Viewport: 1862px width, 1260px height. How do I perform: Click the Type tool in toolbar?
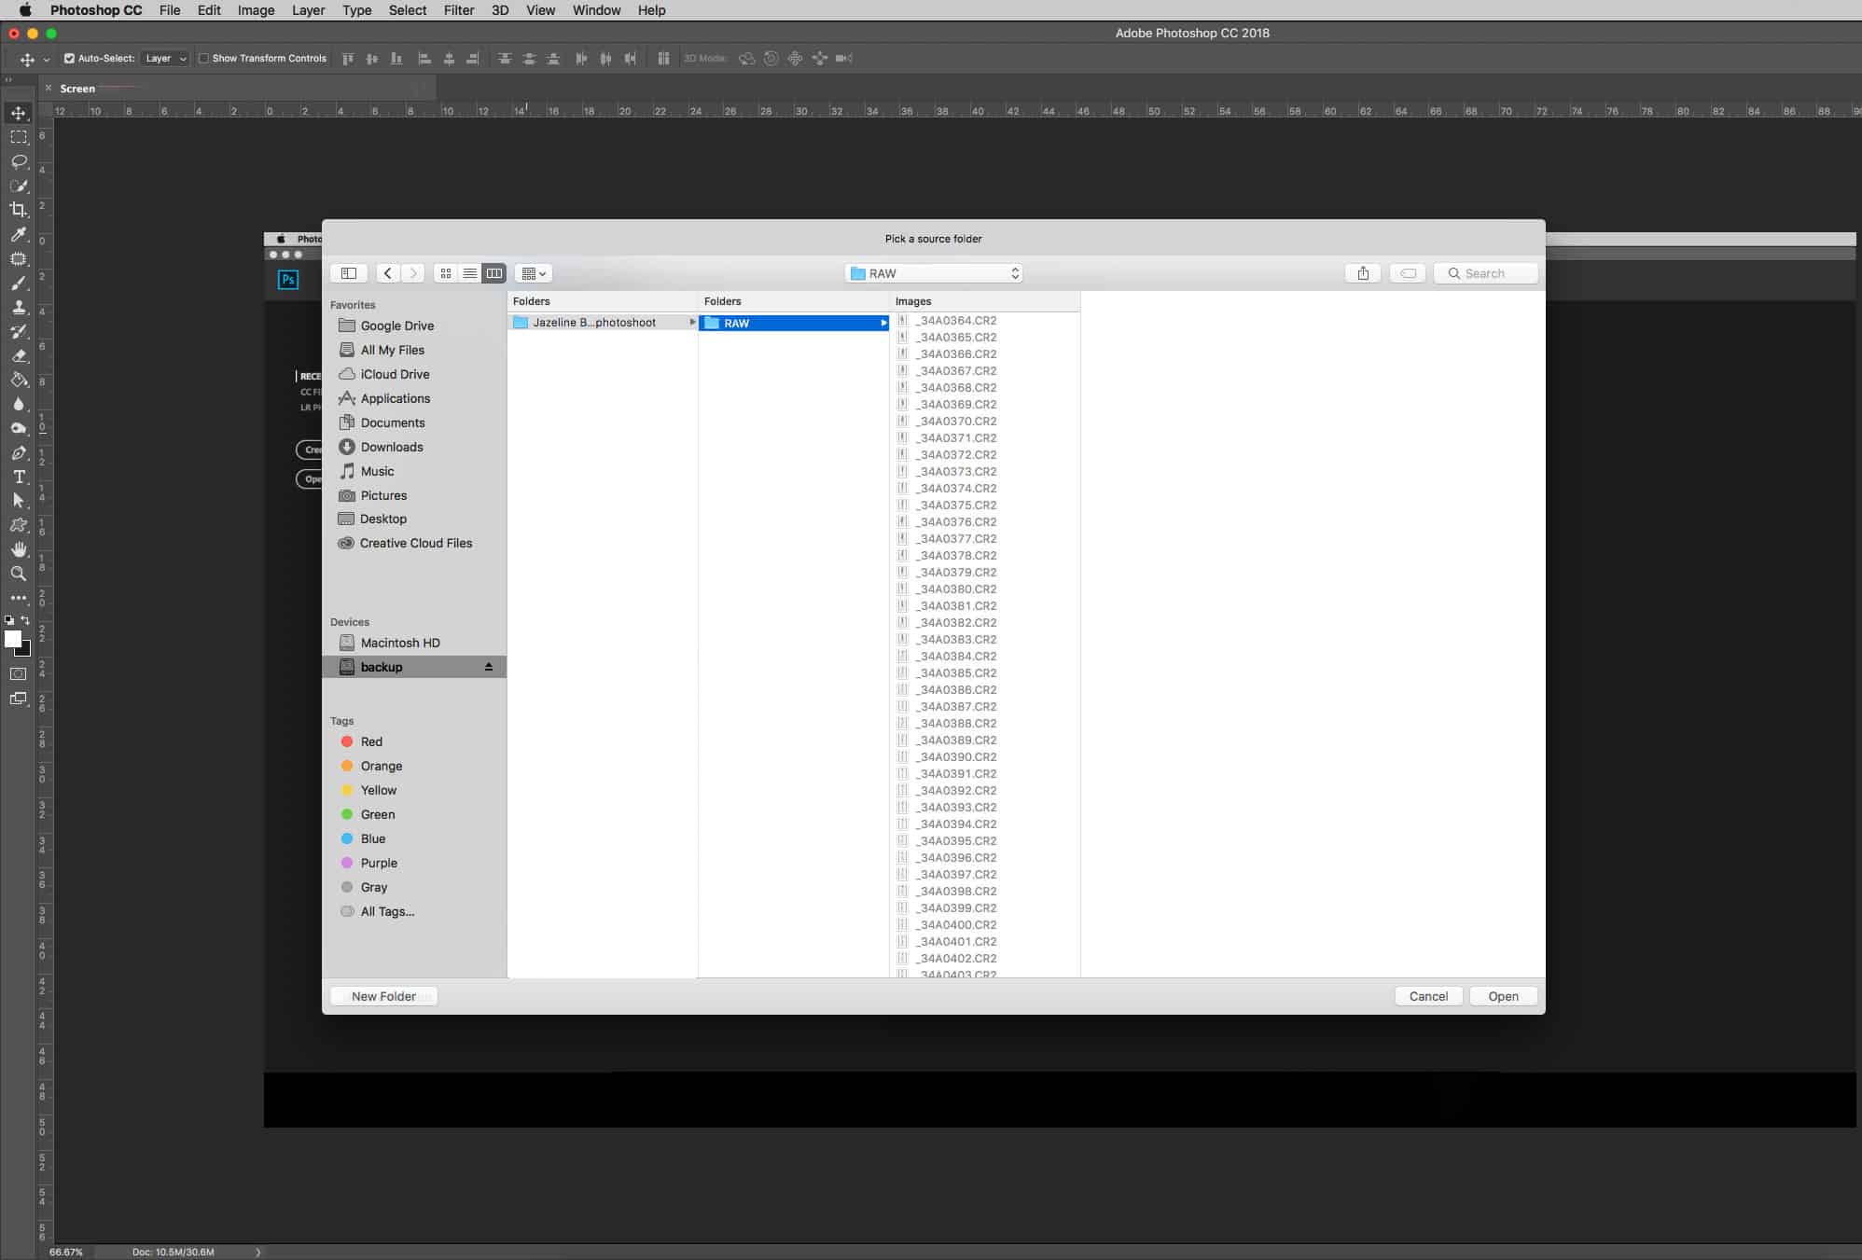click(x=20, y=478)
